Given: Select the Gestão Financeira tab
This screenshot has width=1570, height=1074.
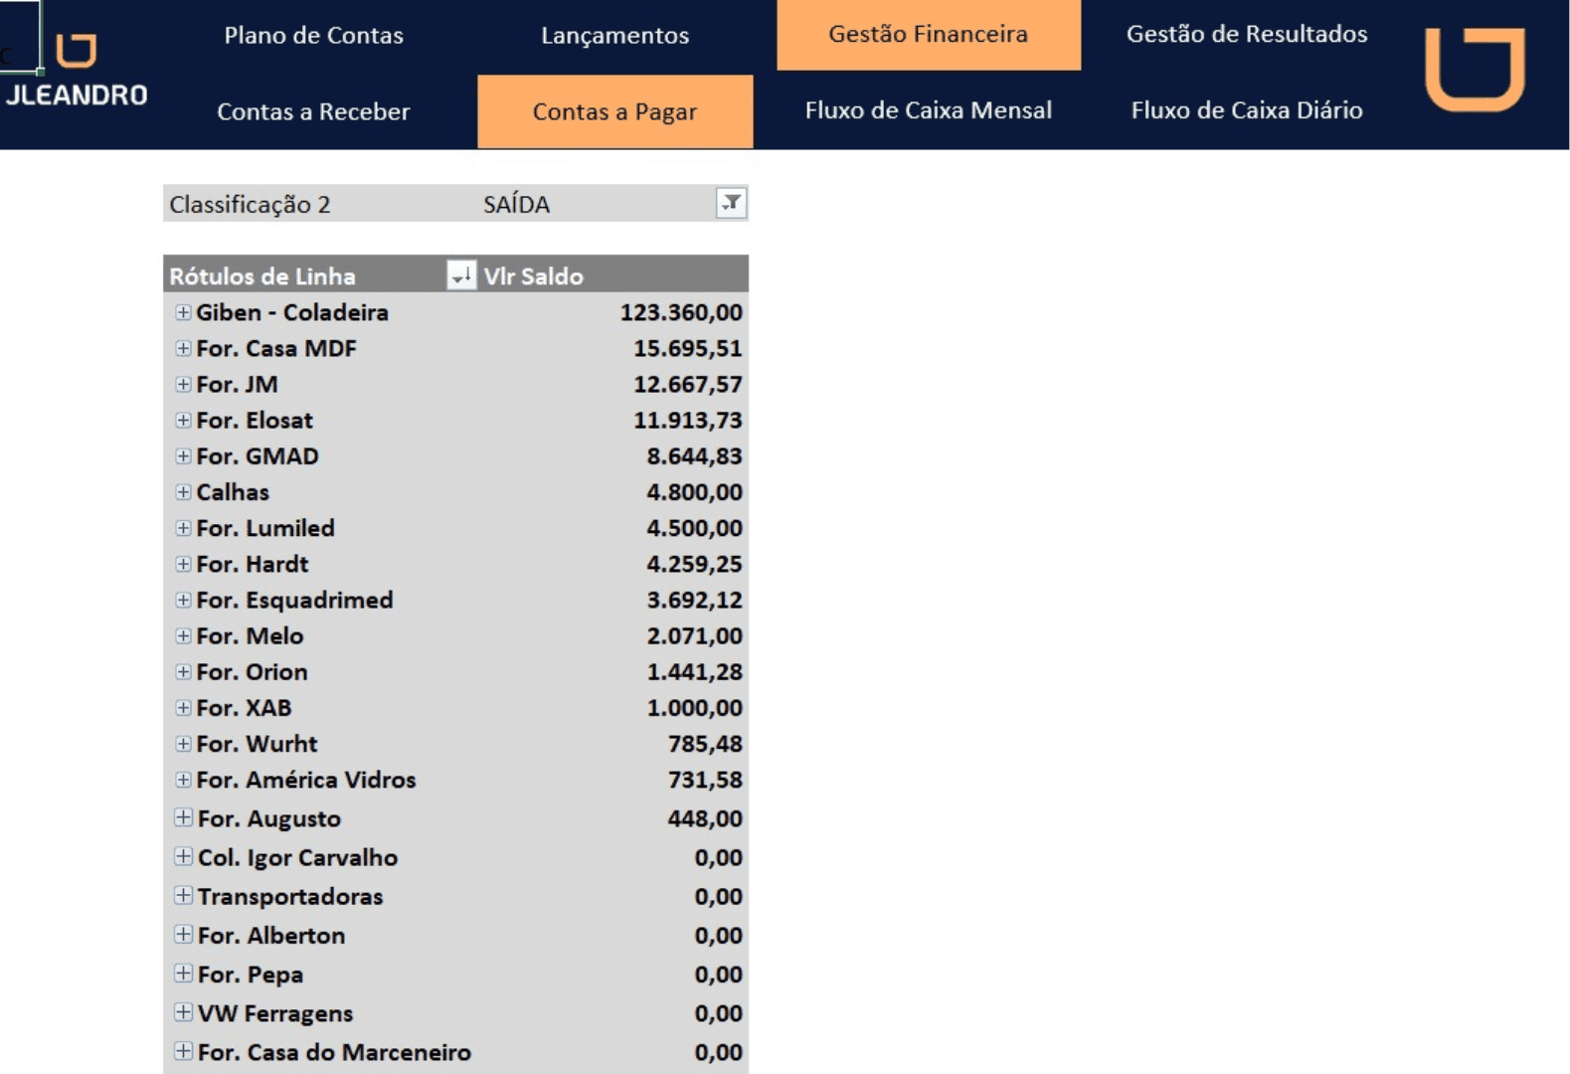Looking at the screenshot, I should point(929,34).
